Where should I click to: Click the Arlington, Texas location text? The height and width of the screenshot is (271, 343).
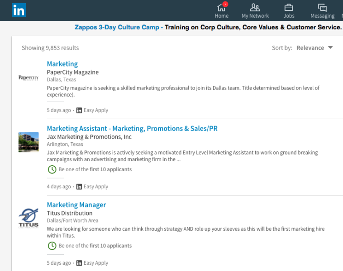coord(65,144)
